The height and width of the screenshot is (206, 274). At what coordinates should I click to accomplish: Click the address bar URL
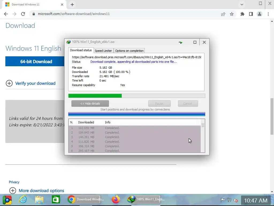pyautogui.click(x=74, y=14)
